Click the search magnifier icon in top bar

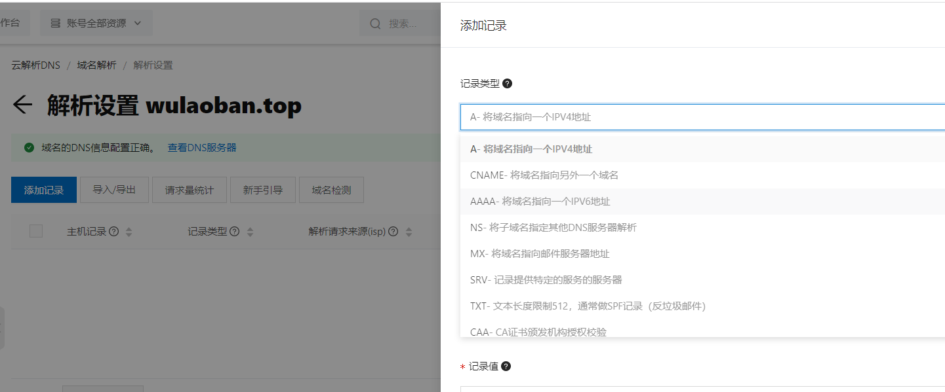click(376, 24)
